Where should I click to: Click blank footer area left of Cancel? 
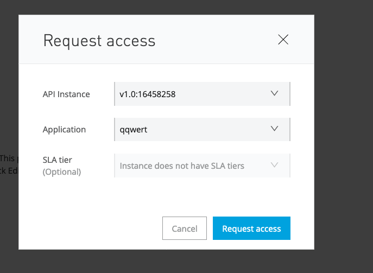pos(87,228)
